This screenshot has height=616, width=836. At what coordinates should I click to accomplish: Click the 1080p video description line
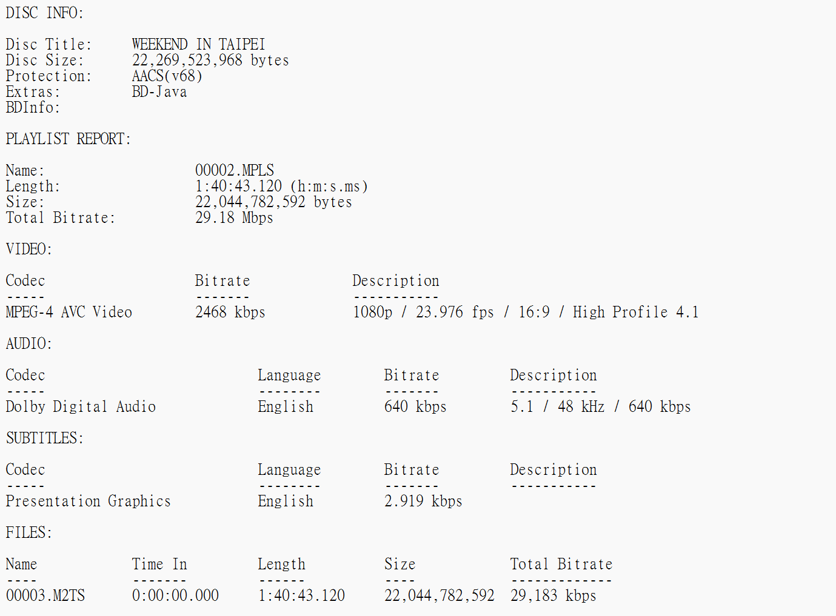tap(526, 312)
